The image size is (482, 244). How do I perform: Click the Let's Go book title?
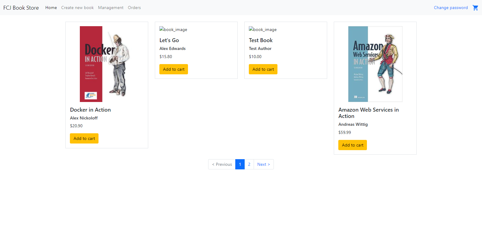(x=169, y=40)
